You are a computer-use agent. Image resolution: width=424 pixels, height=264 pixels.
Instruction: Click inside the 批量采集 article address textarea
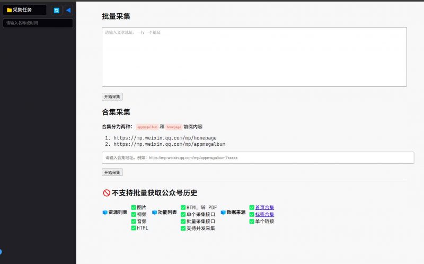(x=254, y=57)
